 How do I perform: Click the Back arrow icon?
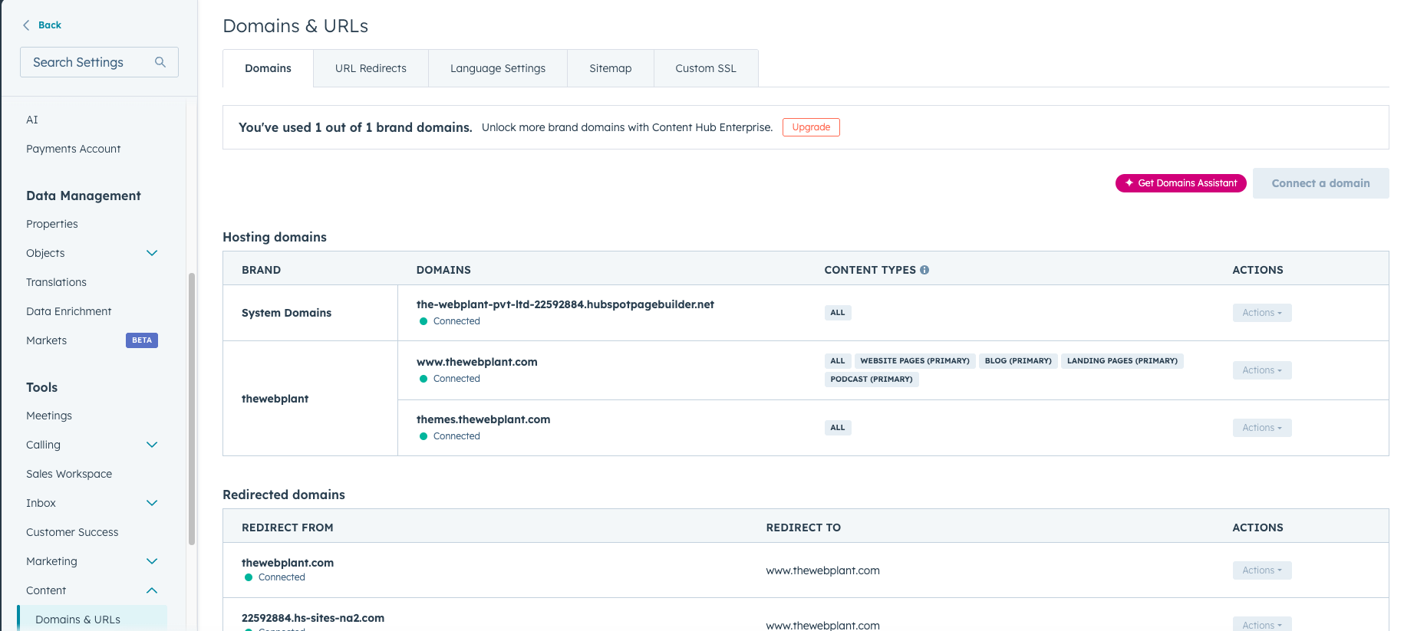coord(26,25)
